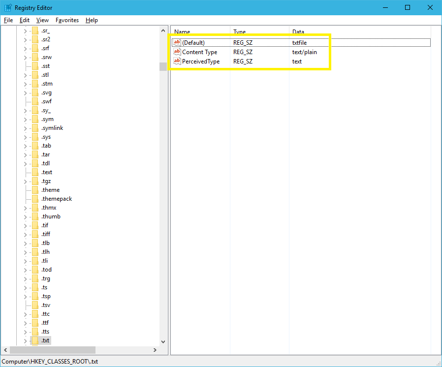This screenshot has height=367, width=442.
Task: Click the tree vertical scrollbar thumb
Action: click(x=163, y=67)
